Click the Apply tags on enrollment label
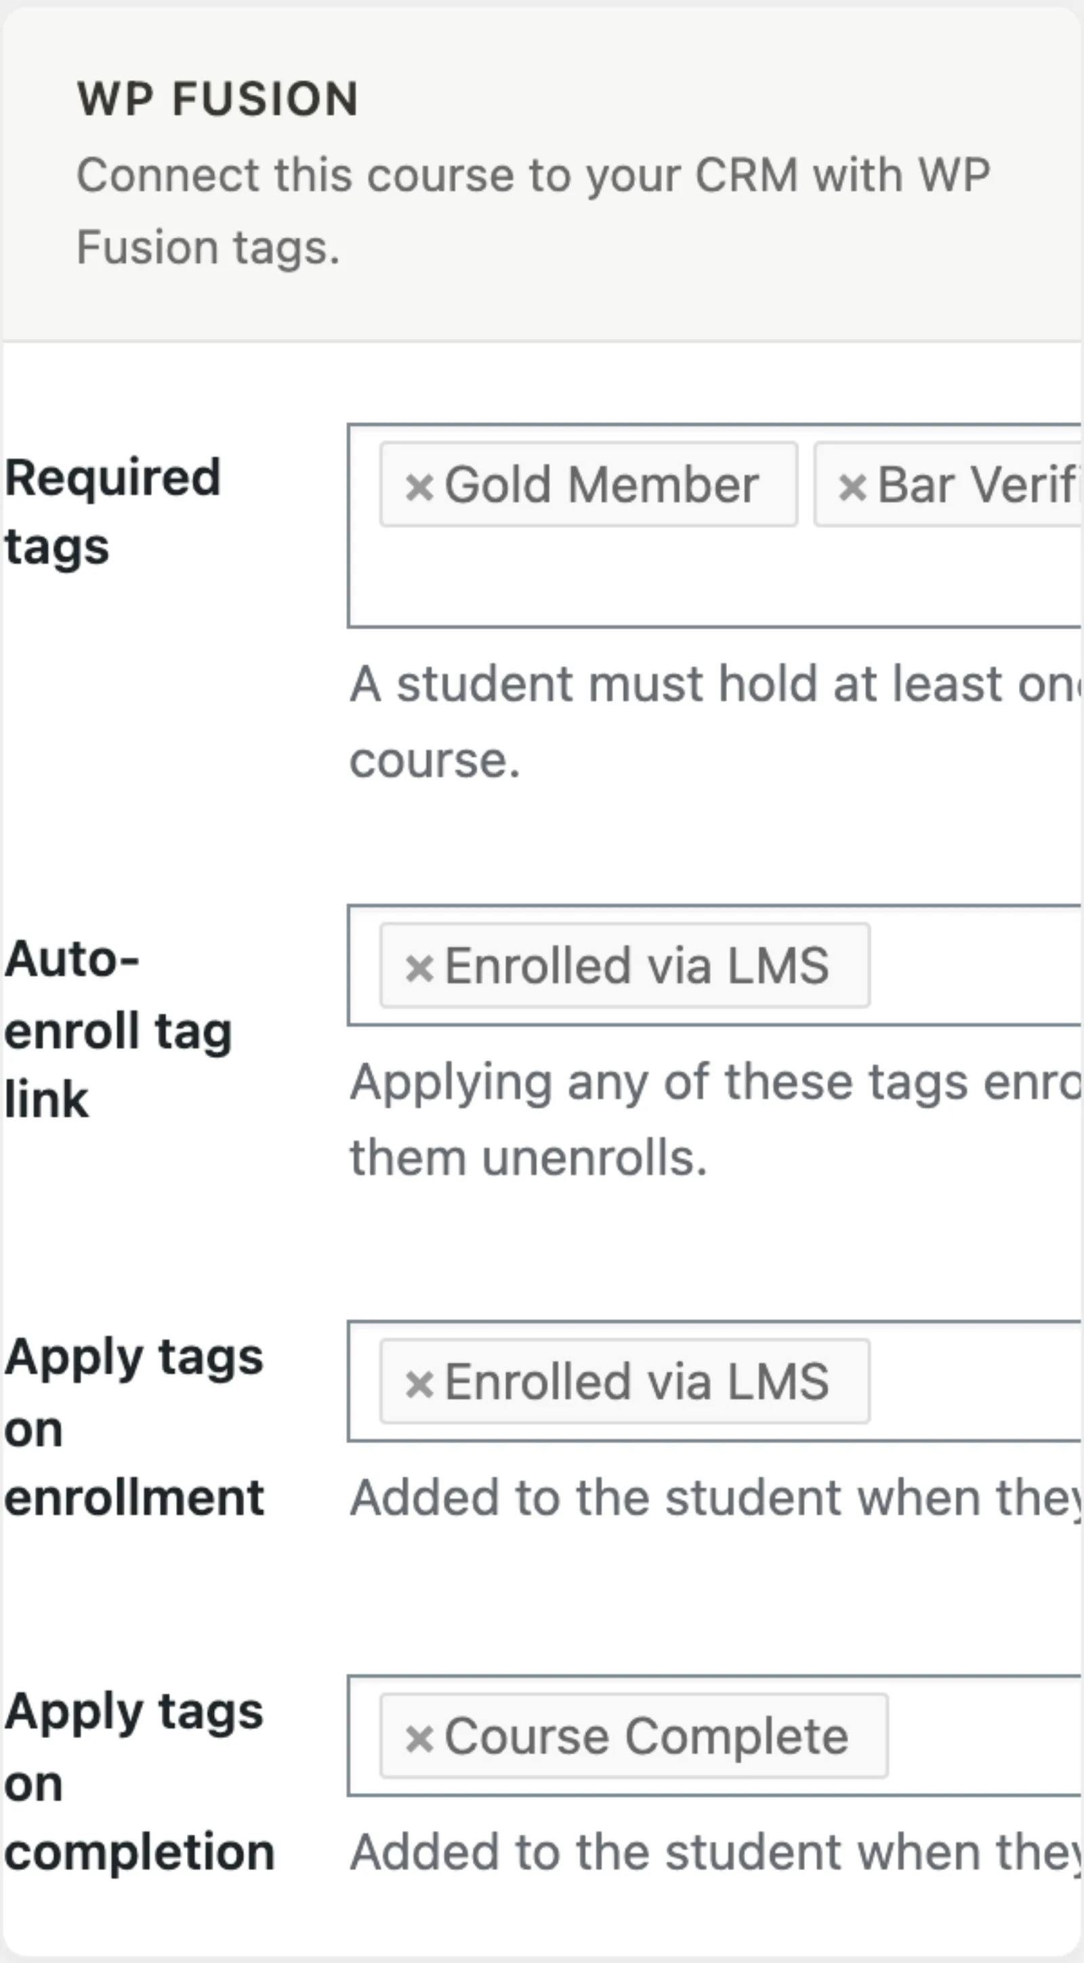Screen dimensions: 1084x1963 (x=134, y=1428)
